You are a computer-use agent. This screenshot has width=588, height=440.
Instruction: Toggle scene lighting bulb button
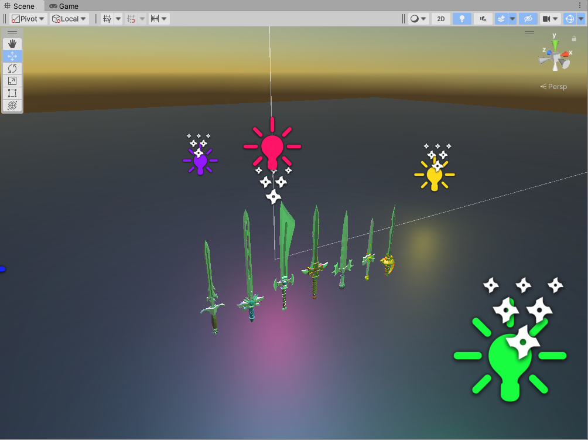point(462,19)
